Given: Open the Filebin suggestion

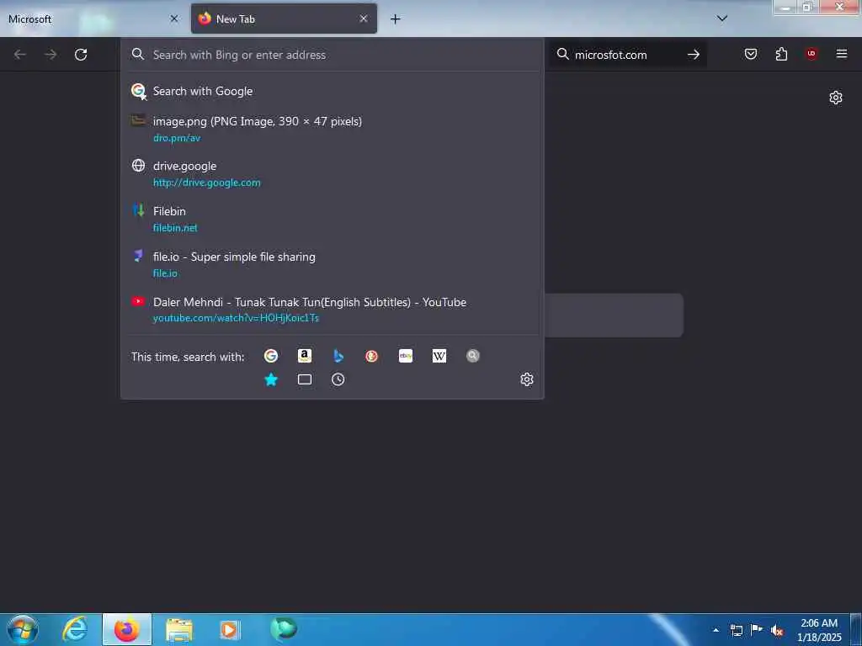Looking at the screenshot, I should pos(332,220).
